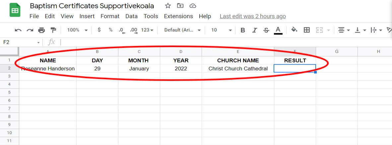Click the undo arrow icon

click(18, 30)
